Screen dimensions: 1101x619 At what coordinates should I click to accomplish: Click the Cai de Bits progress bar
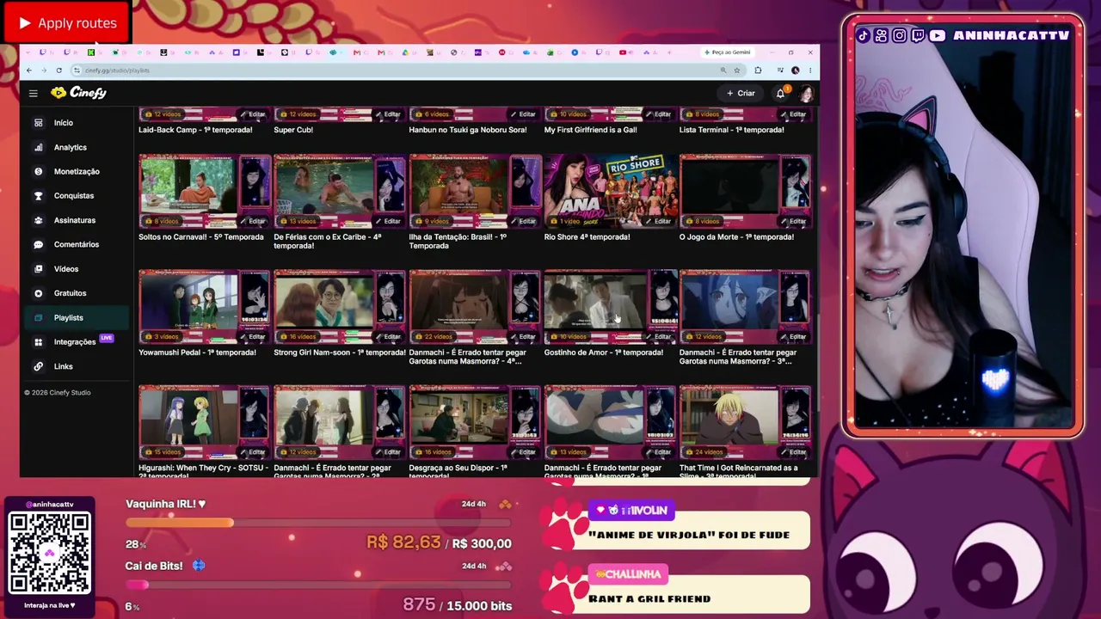coord(318,585)
